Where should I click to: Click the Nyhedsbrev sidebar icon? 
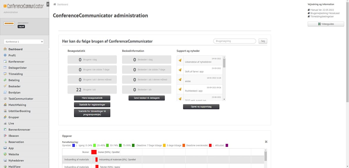coord(5,160)
